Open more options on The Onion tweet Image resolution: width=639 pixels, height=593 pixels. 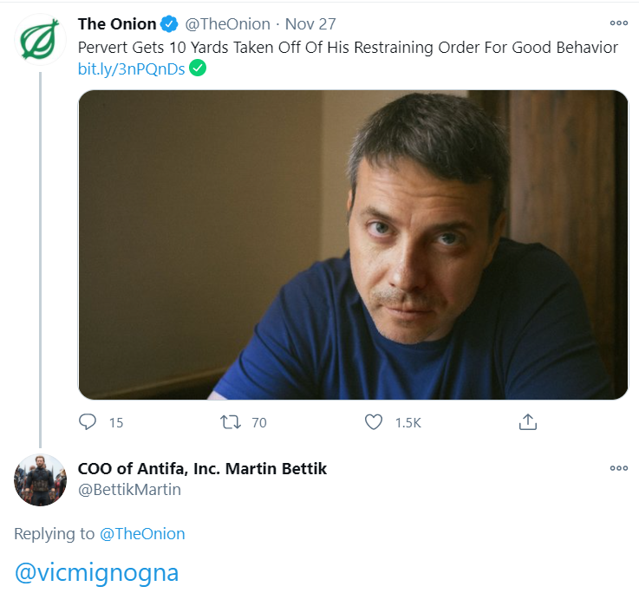point(618,23)
